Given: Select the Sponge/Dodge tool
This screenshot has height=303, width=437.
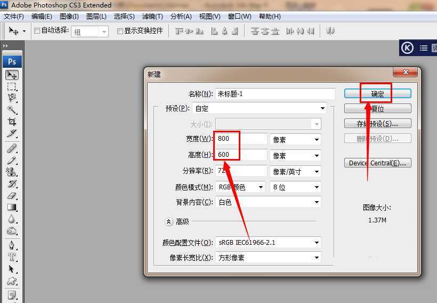Looking at the screenshot, I should click(12, 230).
